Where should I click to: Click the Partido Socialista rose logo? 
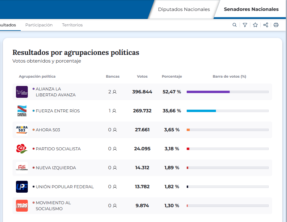pyautogui.click(x=22, y=149)
